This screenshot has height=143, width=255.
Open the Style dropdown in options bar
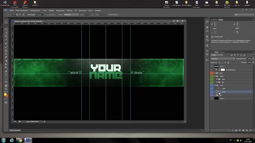pyautogui.click(x=71, y=15)
